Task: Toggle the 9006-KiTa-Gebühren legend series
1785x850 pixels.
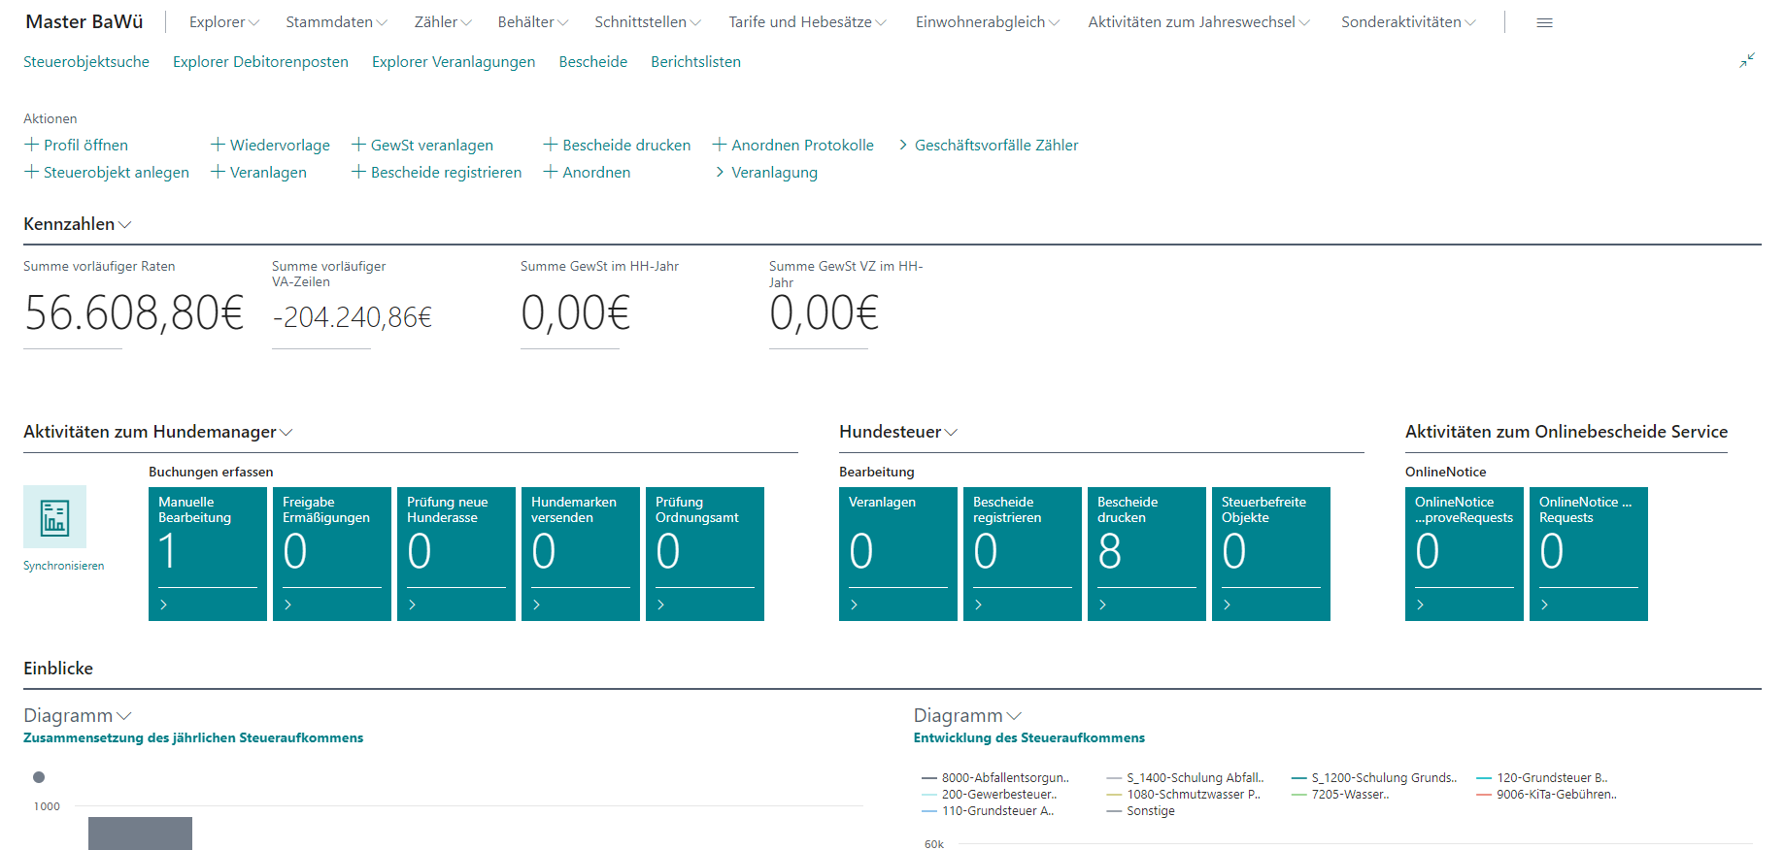Action: [x=1546, y=794]
